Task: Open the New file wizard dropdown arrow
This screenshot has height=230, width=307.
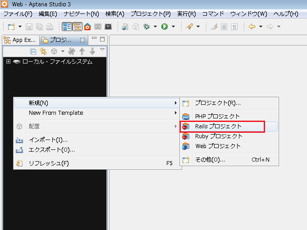Action: click(20, 27)
